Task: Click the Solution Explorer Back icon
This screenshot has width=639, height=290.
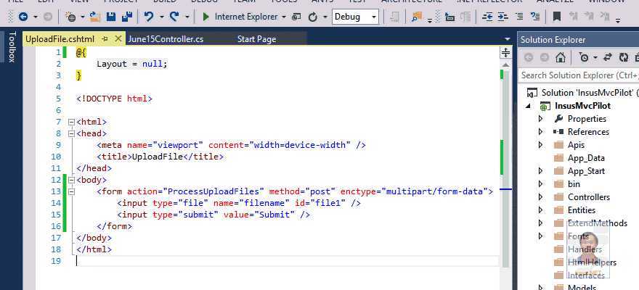Action: pos(529,57)
